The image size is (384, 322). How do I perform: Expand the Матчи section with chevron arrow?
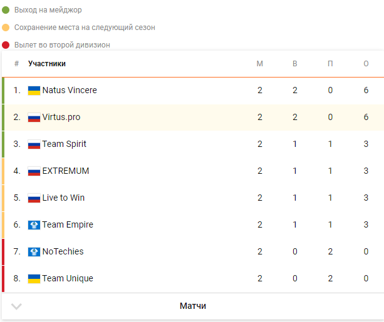pos(16,306)
